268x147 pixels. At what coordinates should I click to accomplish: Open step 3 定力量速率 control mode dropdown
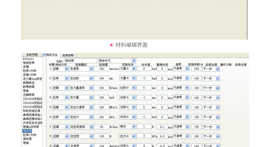pyautogui.click(x=91, y=88)
